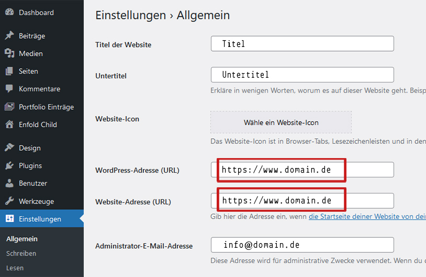Click the WordPress-Adresse (URL) label

[137, 170]
